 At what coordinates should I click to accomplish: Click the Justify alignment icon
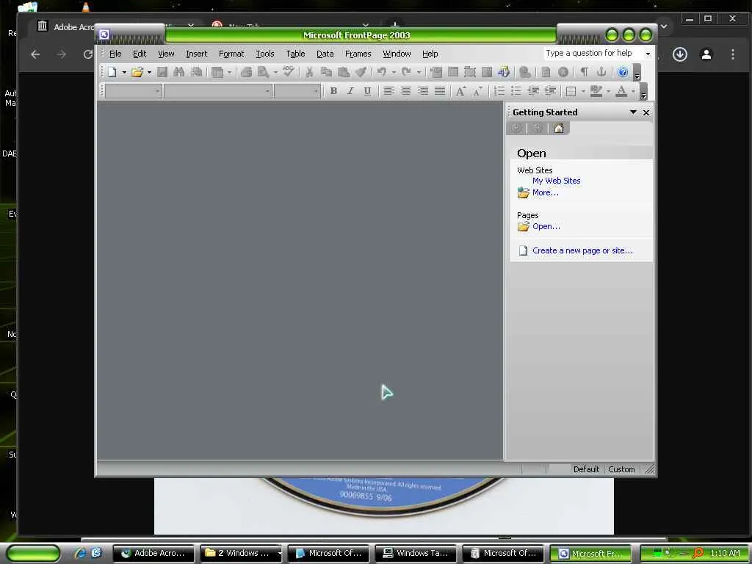[x=439, y=91]
